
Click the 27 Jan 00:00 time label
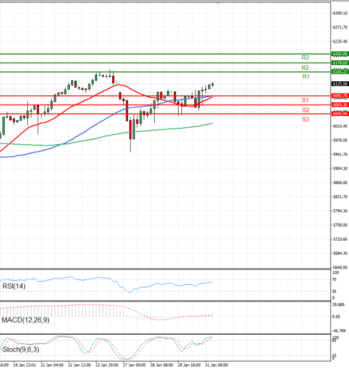pyautogui.click(x=134, y=365)
